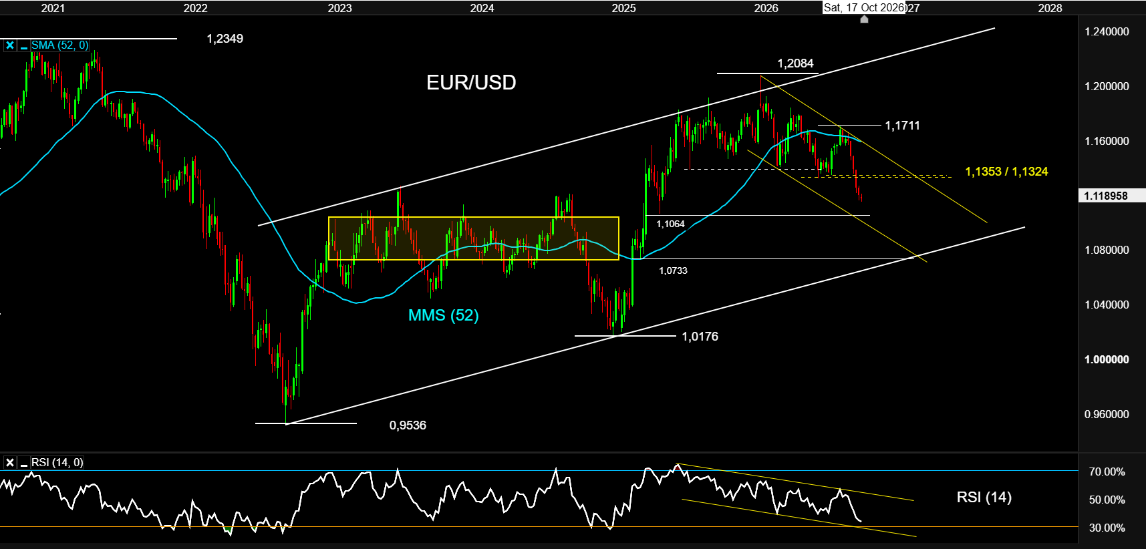Click the MMS (52) annotation text
This screenshot has width=1146, height=549.
(x=444, y=315)
